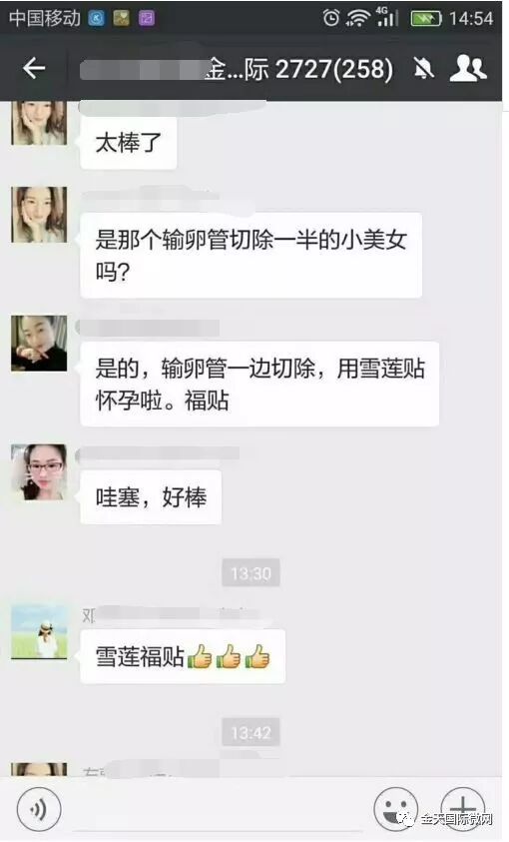The height and width of the screenshot is (842, 509).
Task: Tap the 雪莲福贴 thumbs-up message bubble
Action: (x=183, y=657)
